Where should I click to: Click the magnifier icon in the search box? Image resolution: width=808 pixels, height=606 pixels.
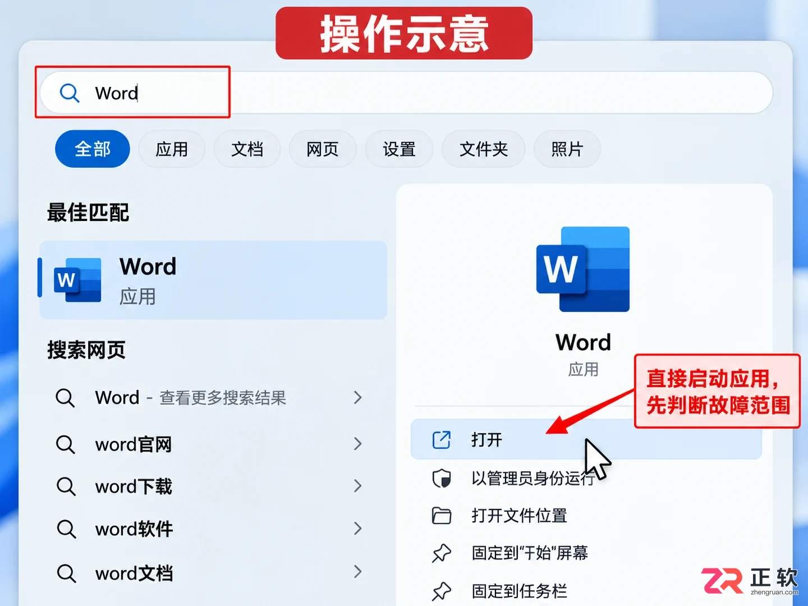70,93
